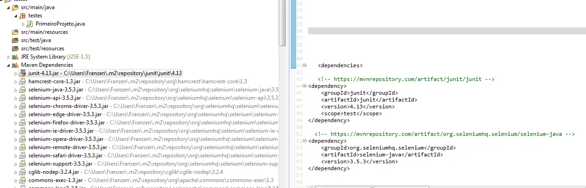Click the selenium-edge-driver-3.5.3.jar jar icon

(x=23, y=114)
